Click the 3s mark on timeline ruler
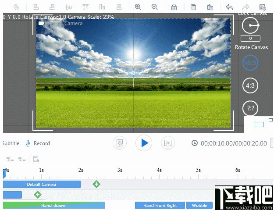This screenshot has height=210, width=274. 120,170
